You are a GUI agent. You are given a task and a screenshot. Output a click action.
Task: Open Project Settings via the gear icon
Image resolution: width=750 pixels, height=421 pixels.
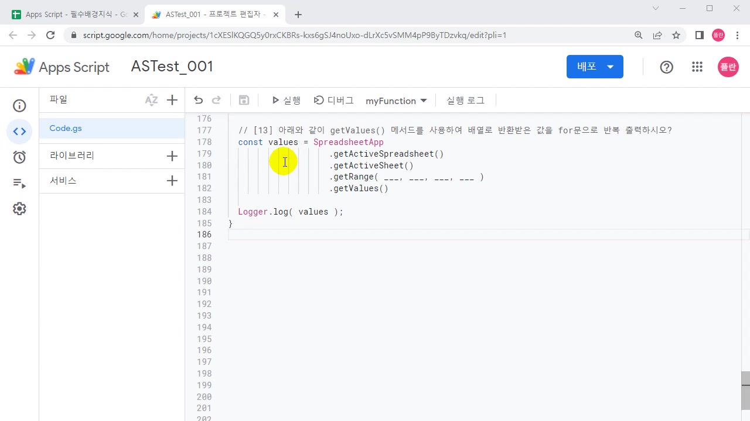pos(19,209)
